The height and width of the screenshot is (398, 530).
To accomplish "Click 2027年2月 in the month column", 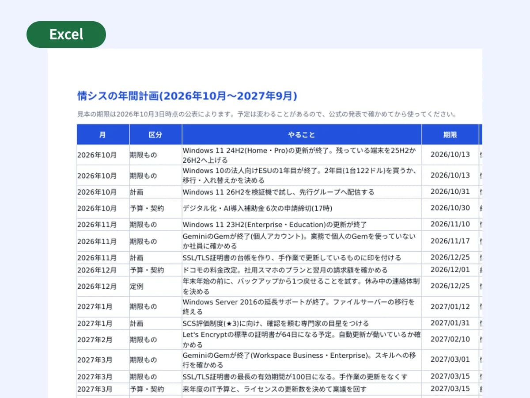I will coord(95,340).
